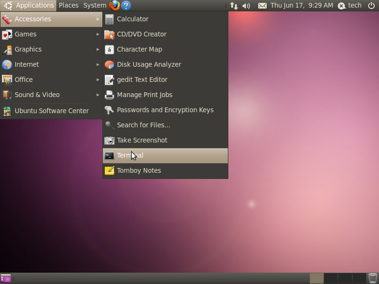Screen dimensions: 379x284
Task: Click the power shutdown icon
Action: [371, 5]
